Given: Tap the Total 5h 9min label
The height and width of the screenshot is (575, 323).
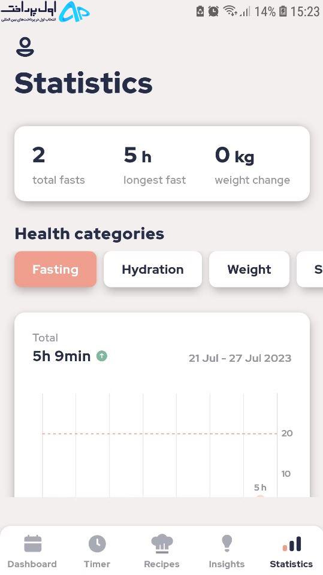Looking at the screenshot, I should coord(61,349).
